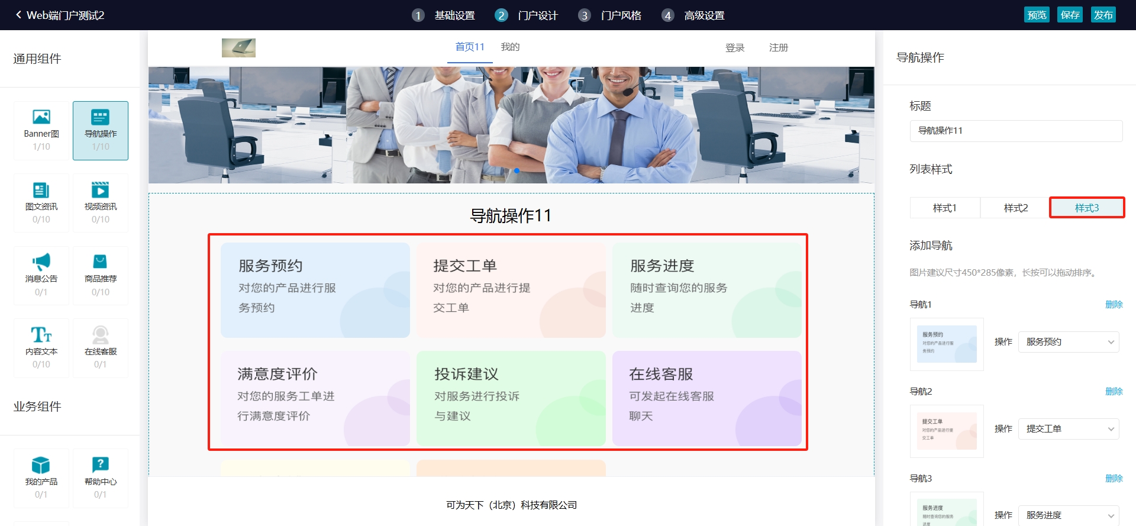The width and height of the screenshot is (1136, 526).
Task: Add the 我的产品 cube component
Action: (x=41, y=478)
